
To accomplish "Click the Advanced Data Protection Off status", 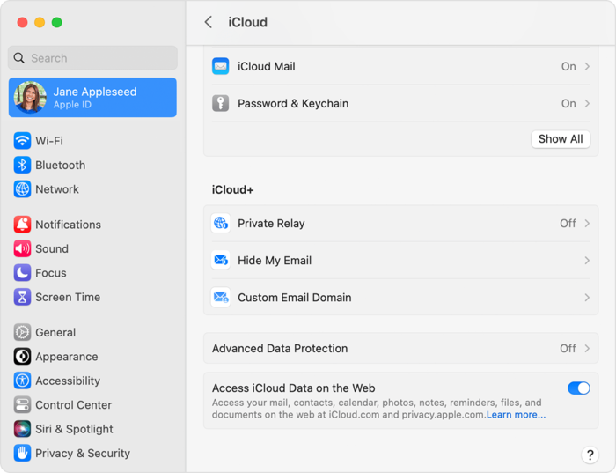I will 568,348.
